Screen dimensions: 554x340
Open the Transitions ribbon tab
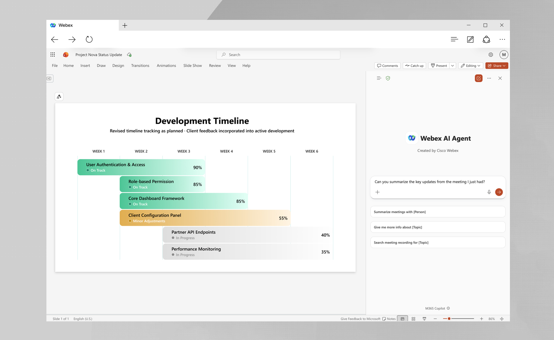click(x=140, y=65)
